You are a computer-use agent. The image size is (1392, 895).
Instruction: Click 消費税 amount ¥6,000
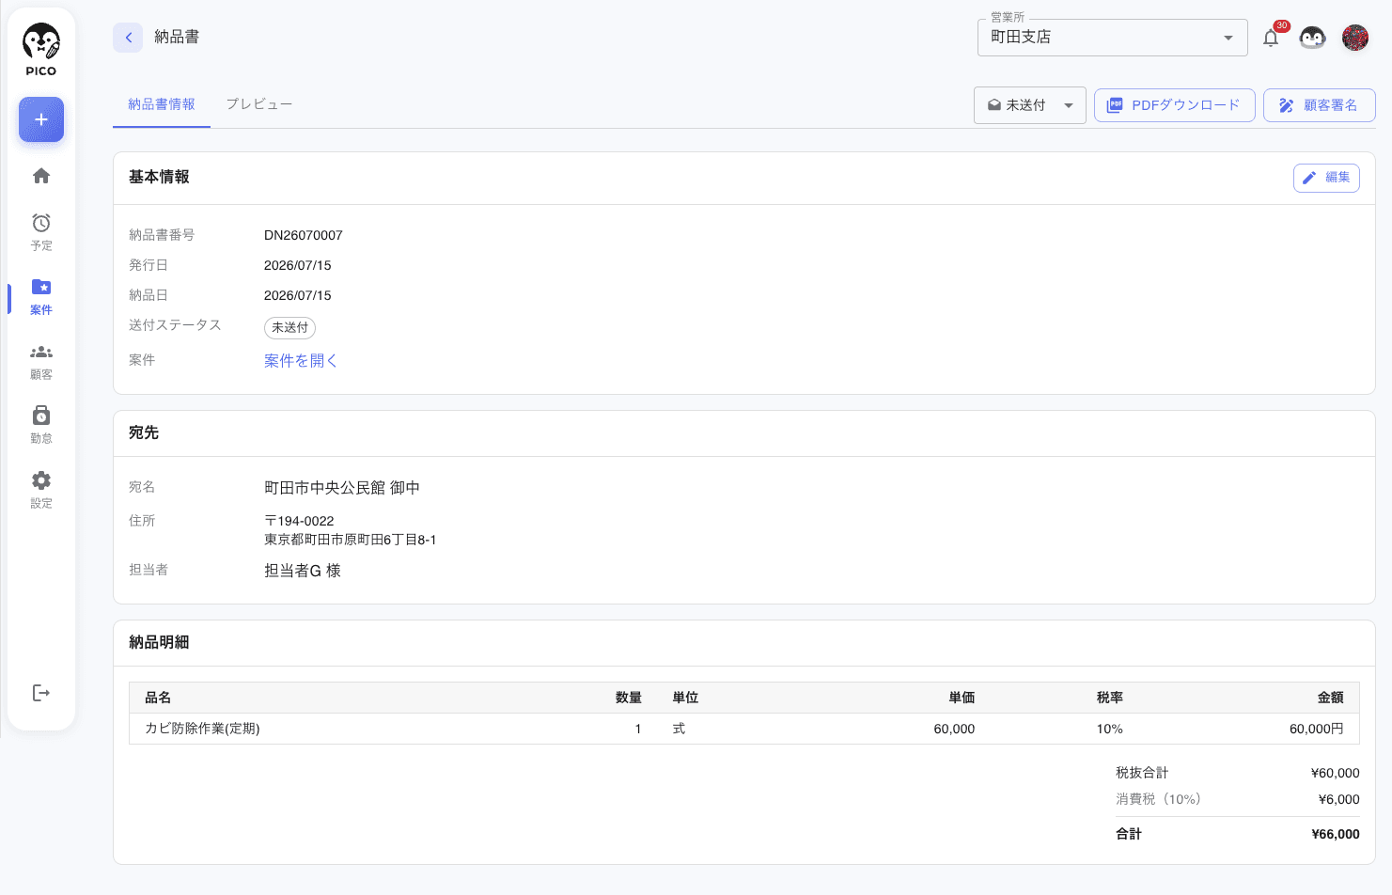[x=1339, y=799]
